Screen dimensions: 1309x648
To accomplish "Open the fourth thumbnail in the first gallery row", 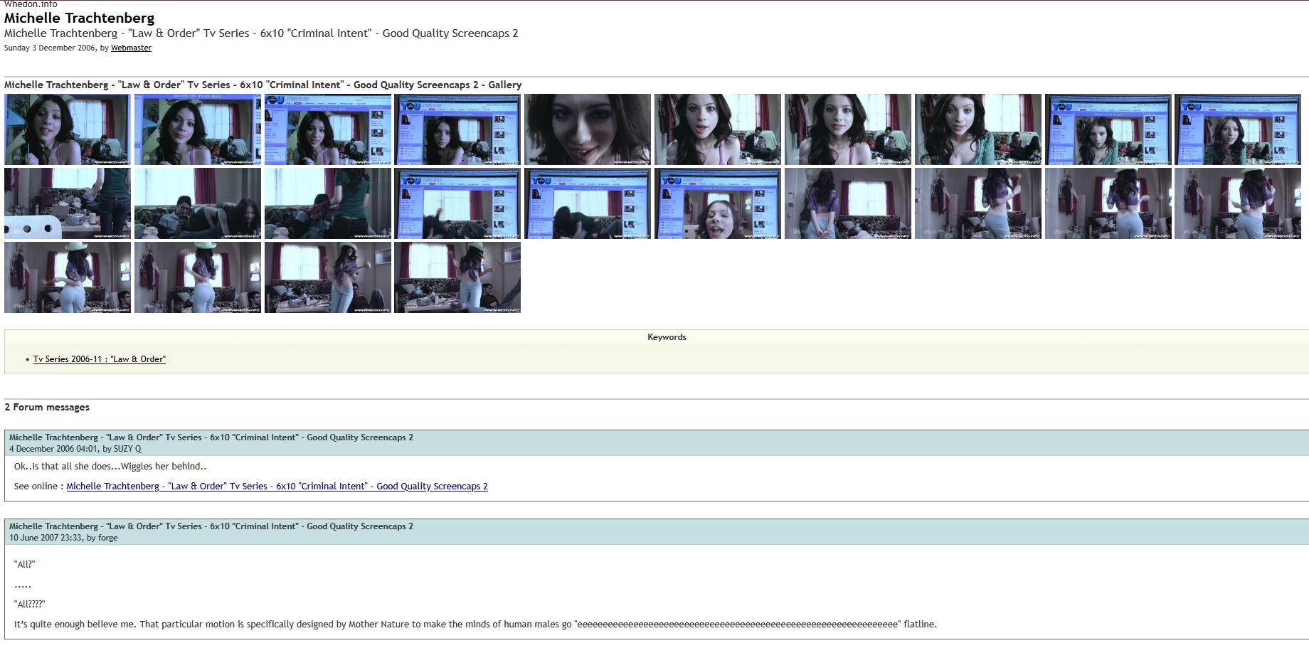I will (x=457, y=129).
